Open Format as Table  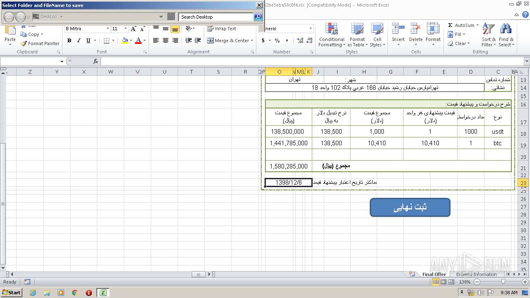[357, 35]
